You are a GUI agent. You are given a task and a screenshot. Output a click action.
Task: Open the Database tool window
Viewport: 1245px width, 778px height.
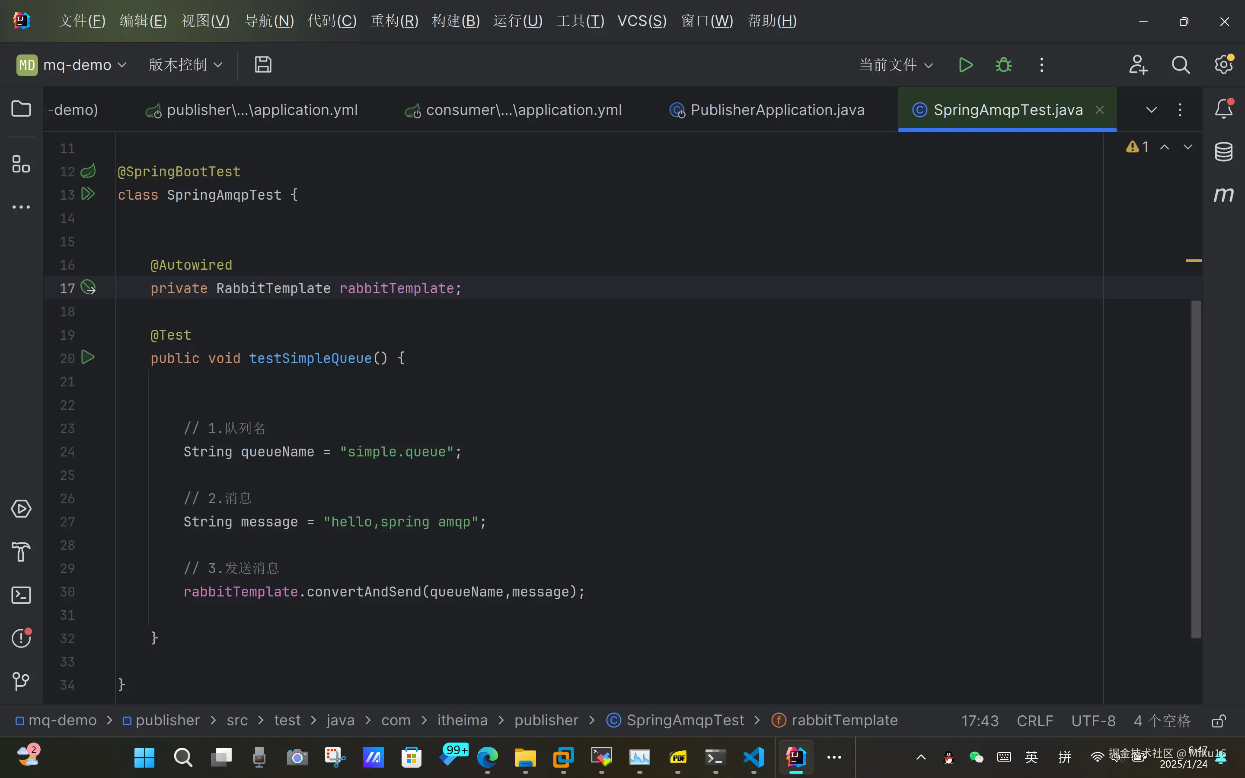1223,152
